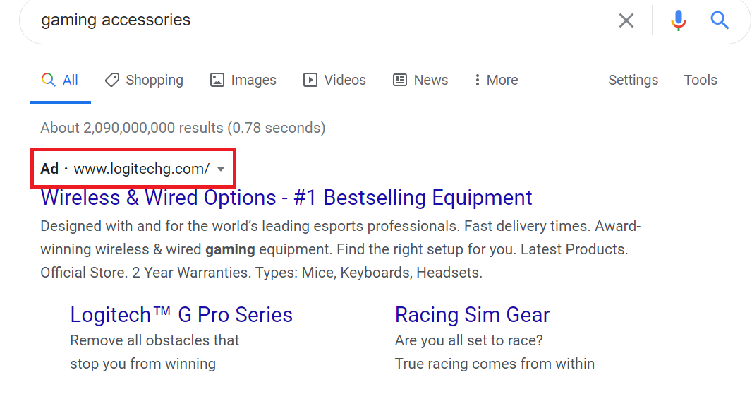Submit search using the magnifying glass icon
The image size is (752, 399).
[x=720, y=20]
